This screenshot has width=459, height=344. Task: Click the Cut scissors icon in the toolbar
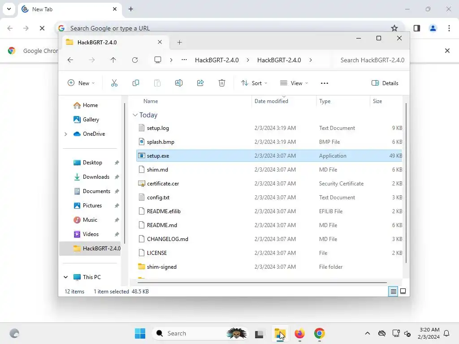coord(114,83)
